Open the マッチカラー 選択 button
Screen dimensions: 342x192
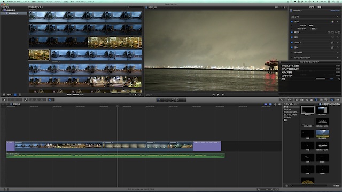tap(314, 29)
